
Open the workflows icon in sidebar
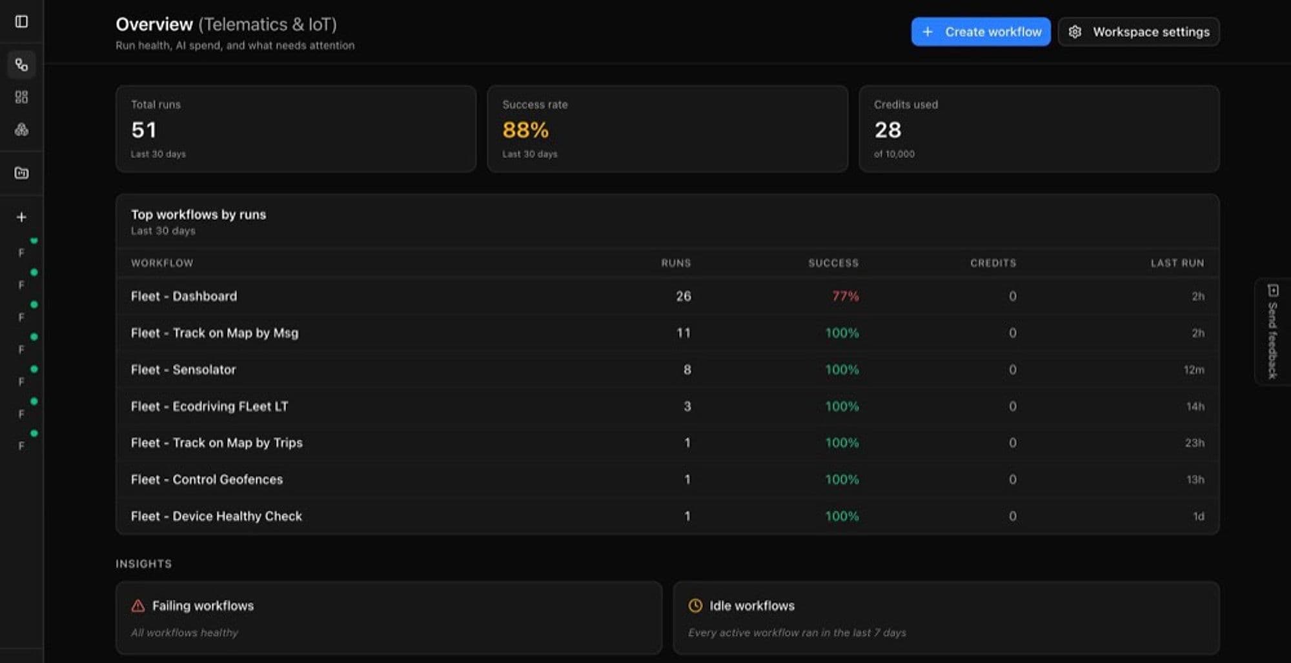click(21, 64)
